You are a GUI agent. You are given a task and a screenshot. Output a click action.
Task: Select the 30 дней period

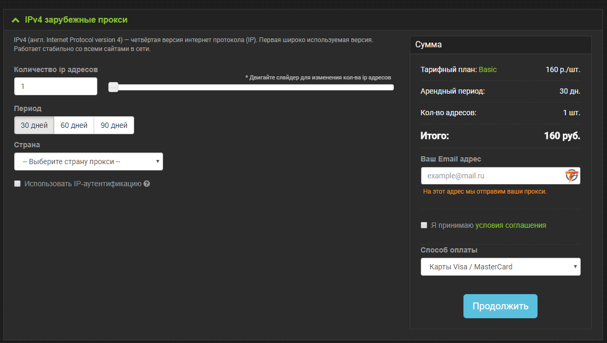[x=34, y=125]
